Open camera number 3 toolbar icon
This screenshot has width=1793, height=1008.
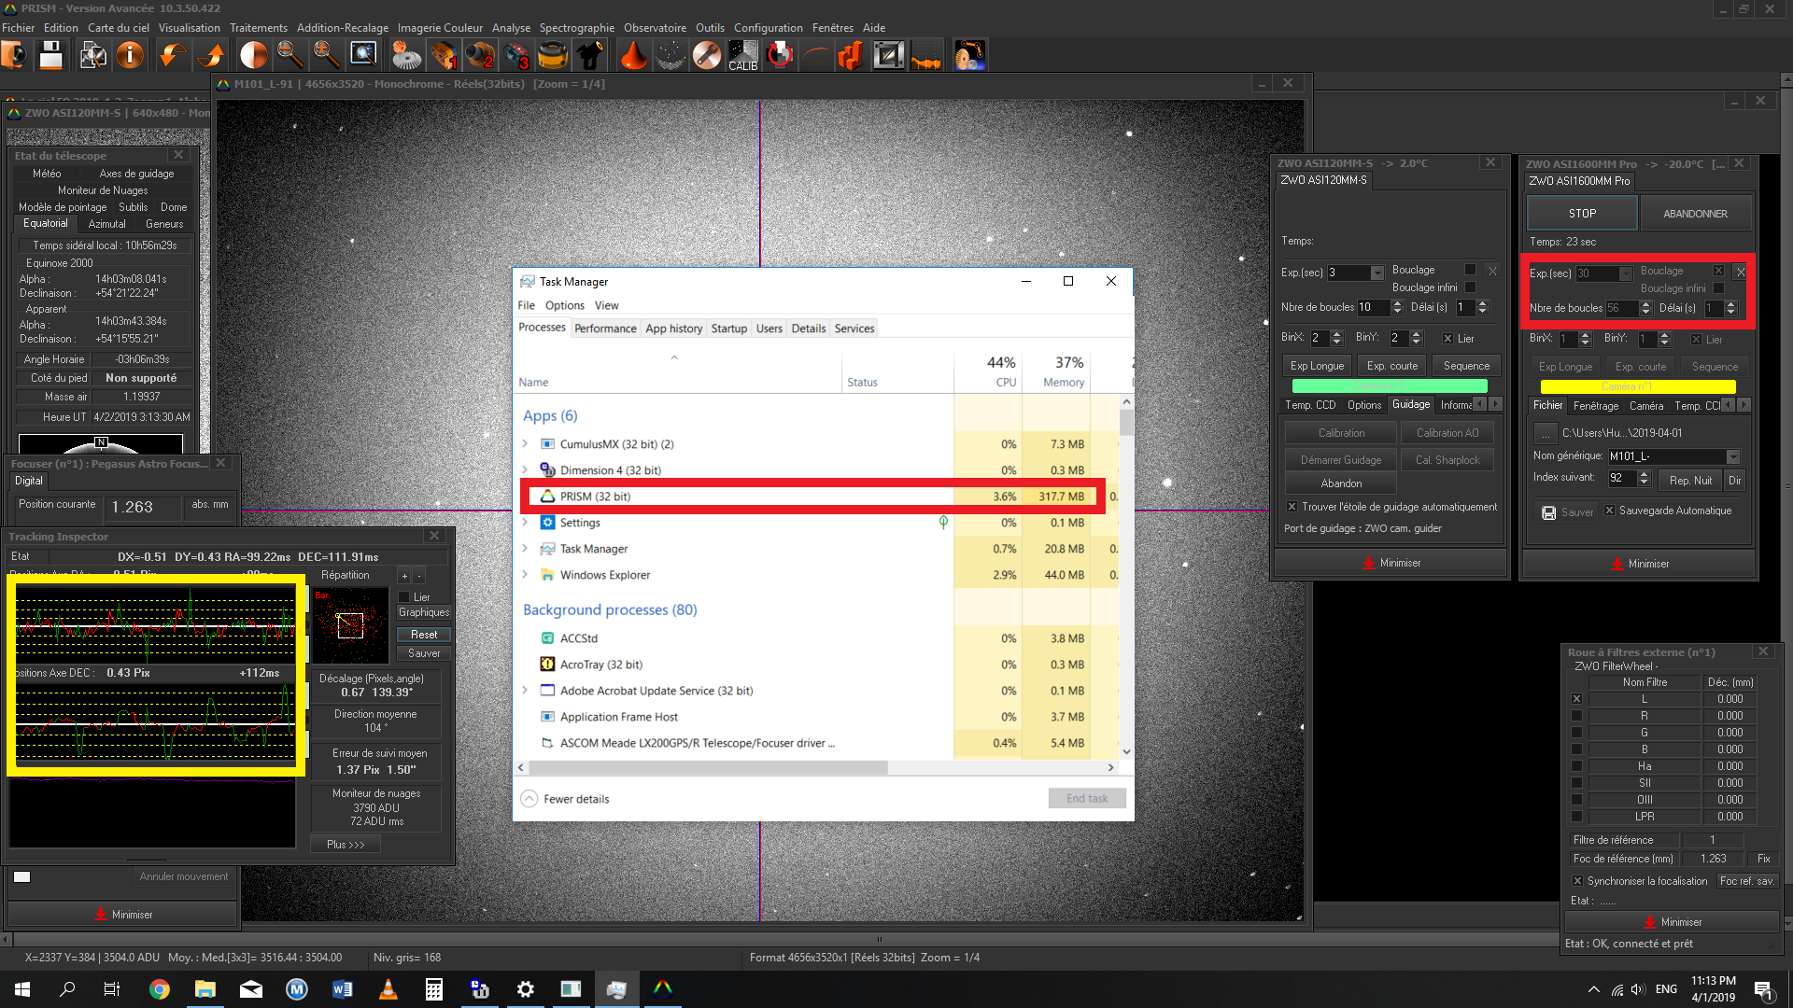(x=516, y=55)
